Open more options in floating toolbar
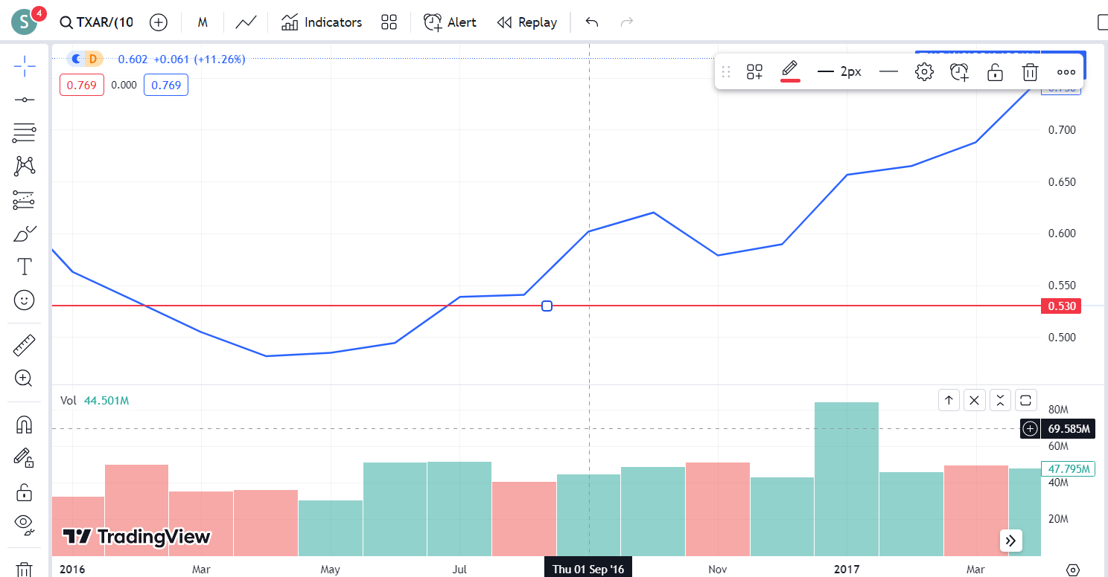Image resolution: width=1108 pixels, height=577 pixels. click(x=1066, y=72)
